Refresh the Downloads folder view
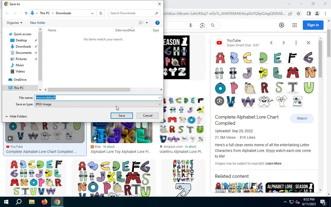This screenshot has width=331, height=207. (101, 13)
